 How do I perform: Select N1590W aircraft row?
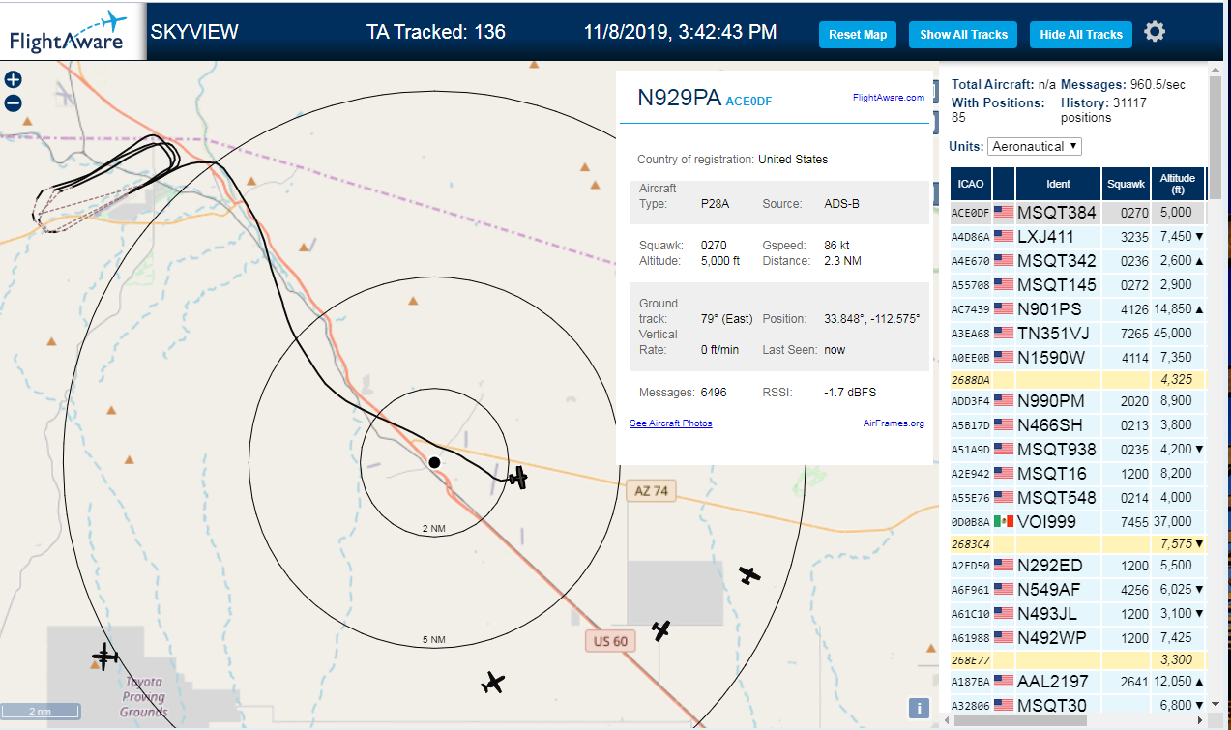coord(1077,358)
